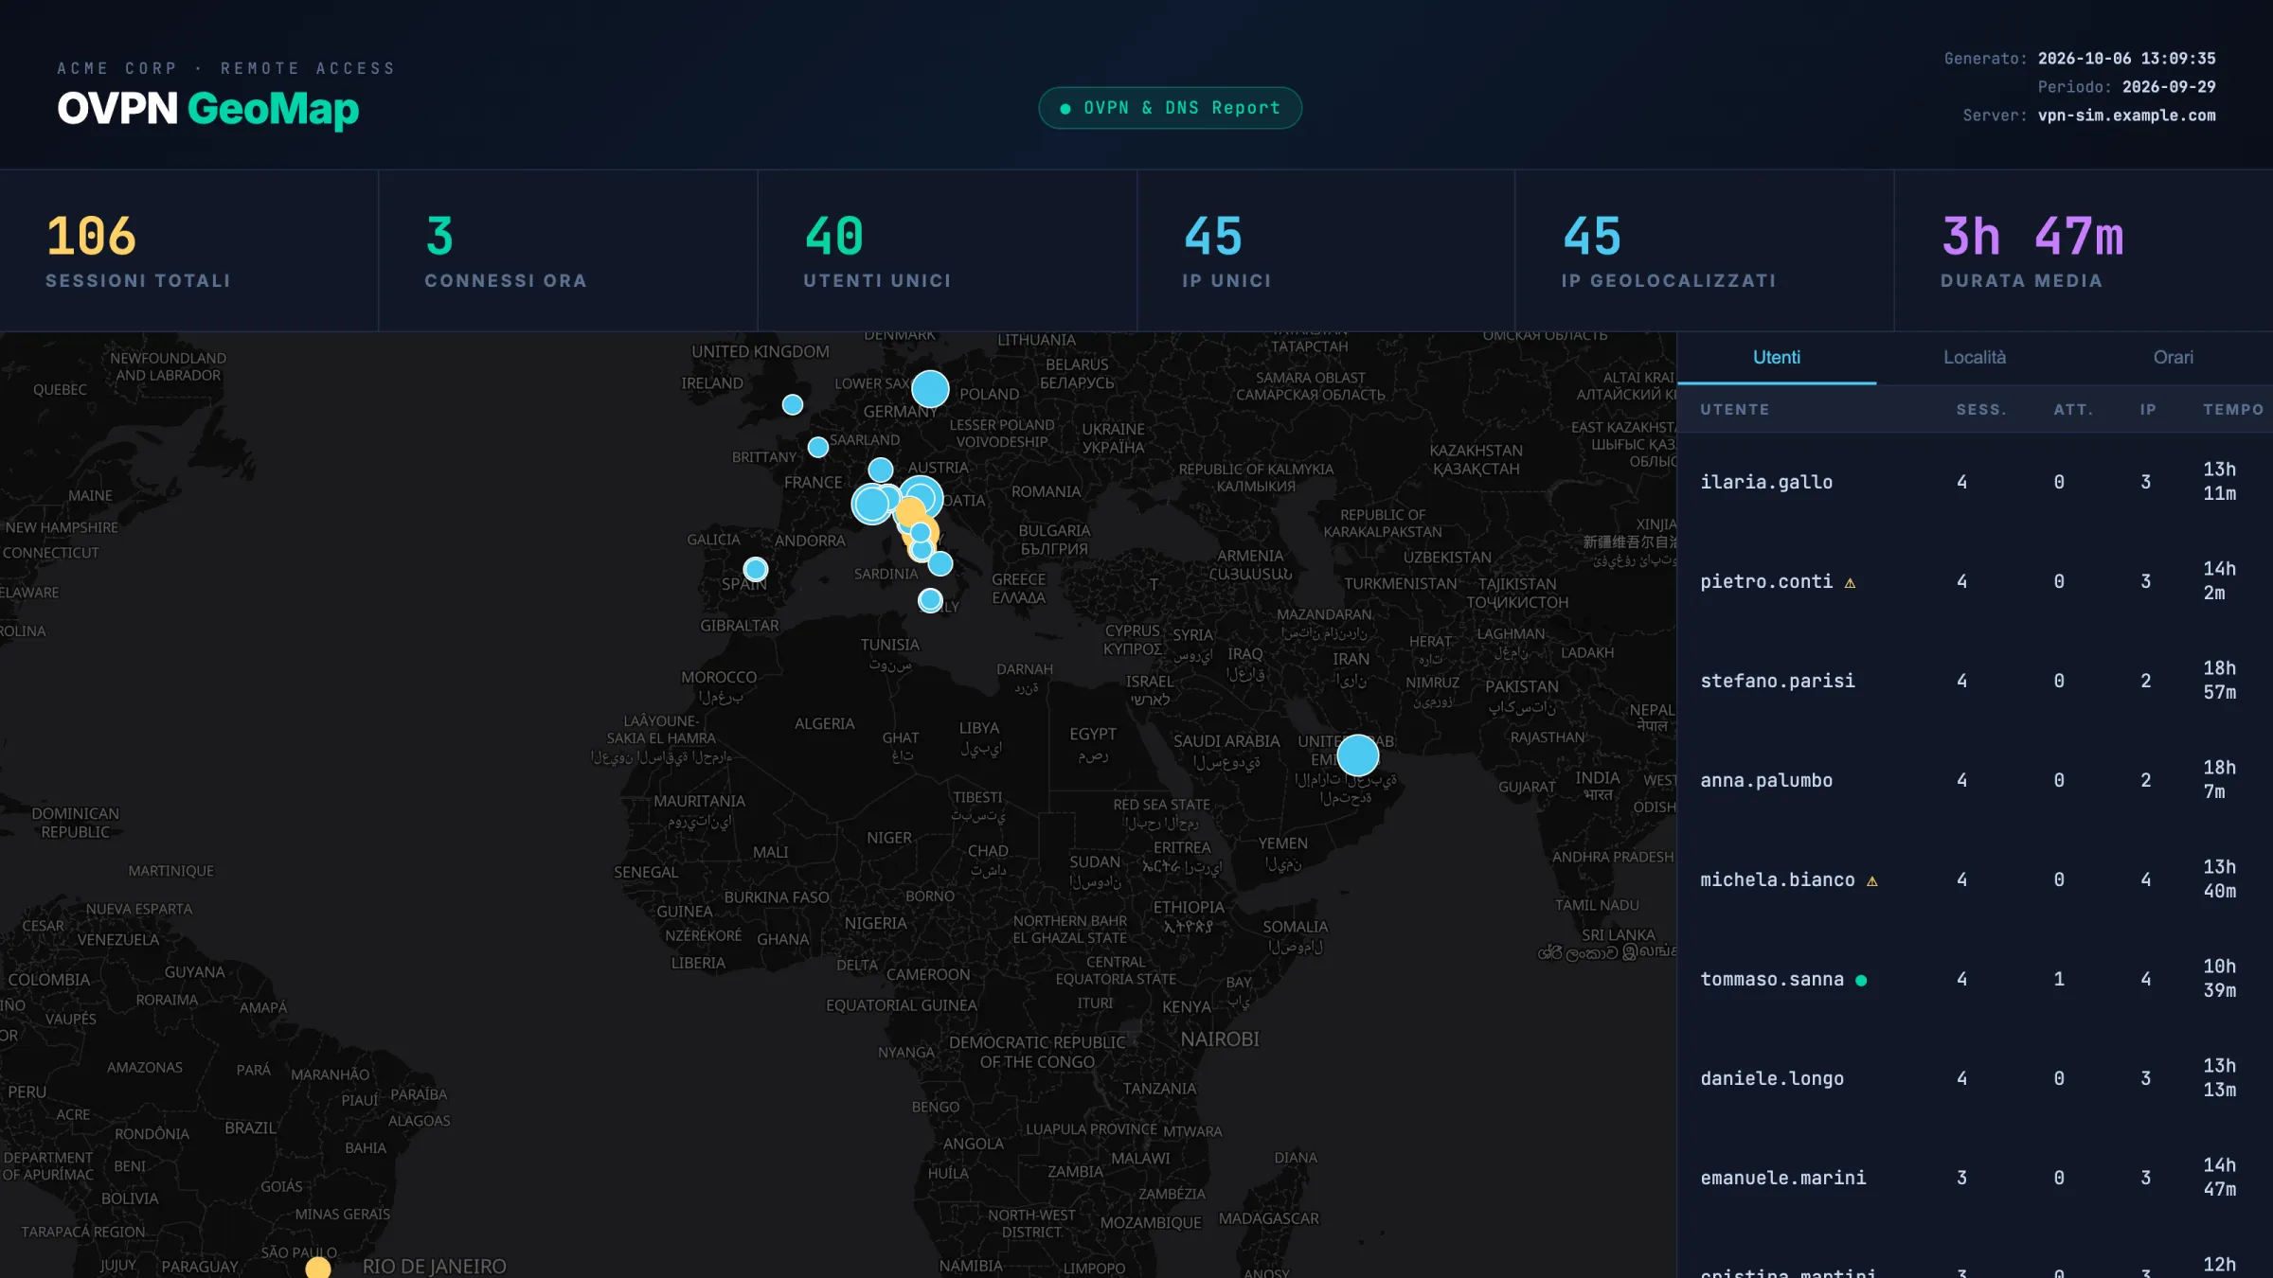Select the blue marker over Spain
Viewport: 2273px width, 1278px height.
pyautogui.click(x=755, y=569)
